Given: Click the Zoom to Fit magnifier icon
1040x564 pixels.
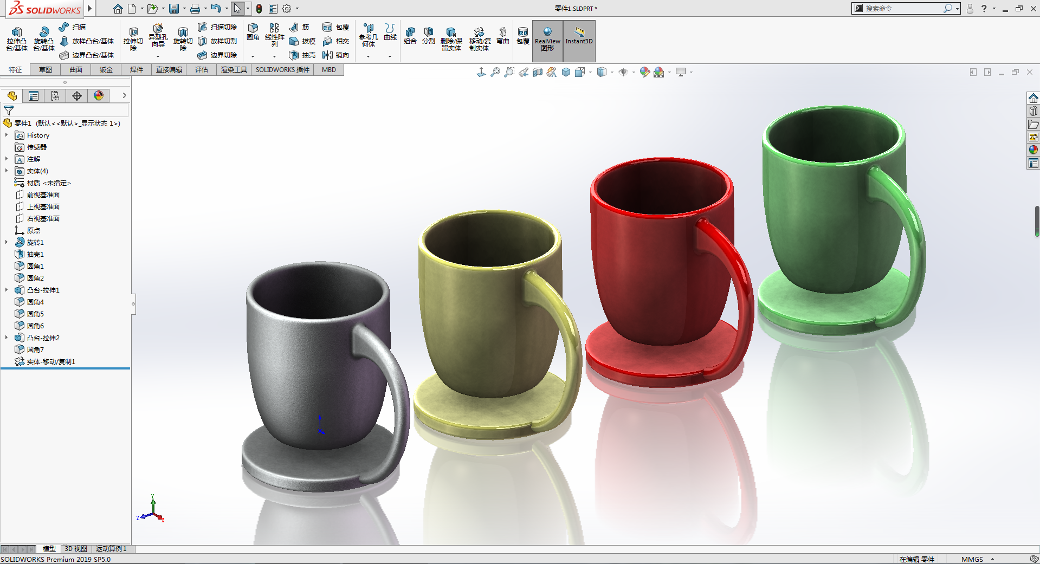Looking at the screenshot, I should pos(495,72).
